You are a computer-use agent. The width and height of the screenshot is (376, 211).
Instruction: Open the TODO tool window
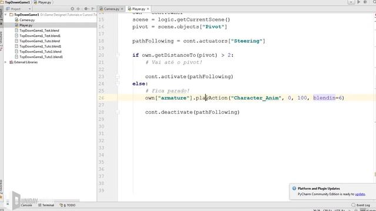68,205
